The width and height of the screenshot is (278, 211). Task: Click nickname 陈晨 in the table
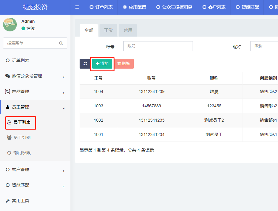coord(214,91)
